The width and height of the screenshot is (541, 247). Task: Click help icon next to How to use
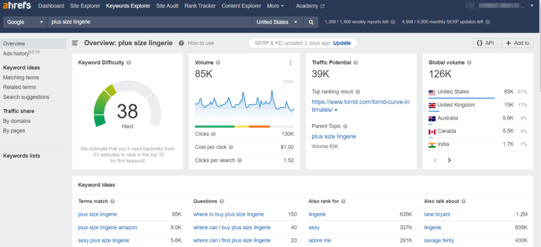click(x=181, y=43)
